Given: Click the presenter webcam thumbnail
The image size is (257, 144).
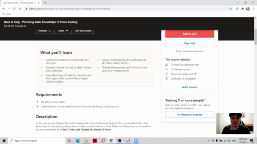Looking at the screenshot, I should 235,124.
